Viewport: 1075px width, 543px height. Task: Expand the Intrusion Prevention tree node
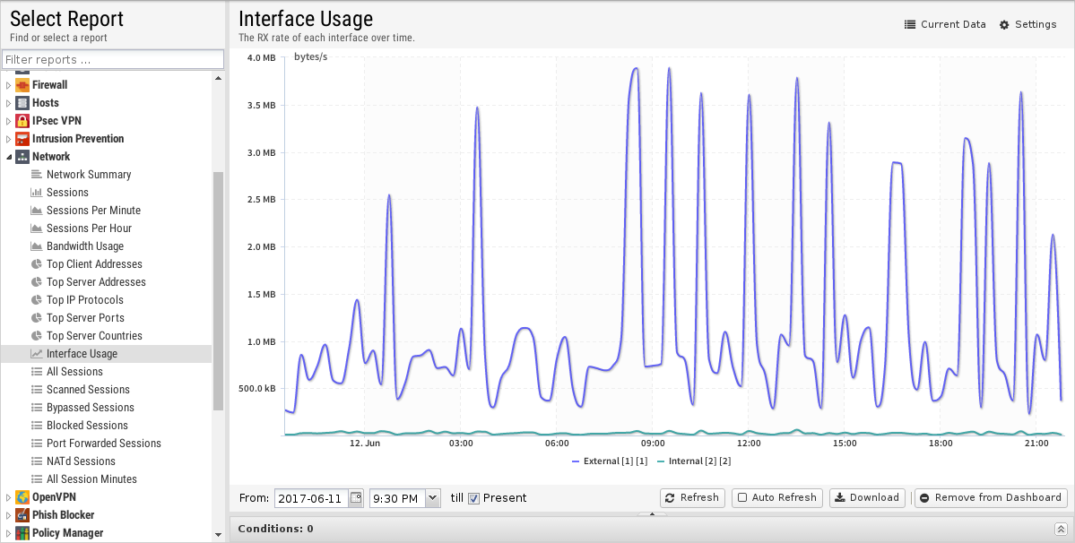click(8, 138)
